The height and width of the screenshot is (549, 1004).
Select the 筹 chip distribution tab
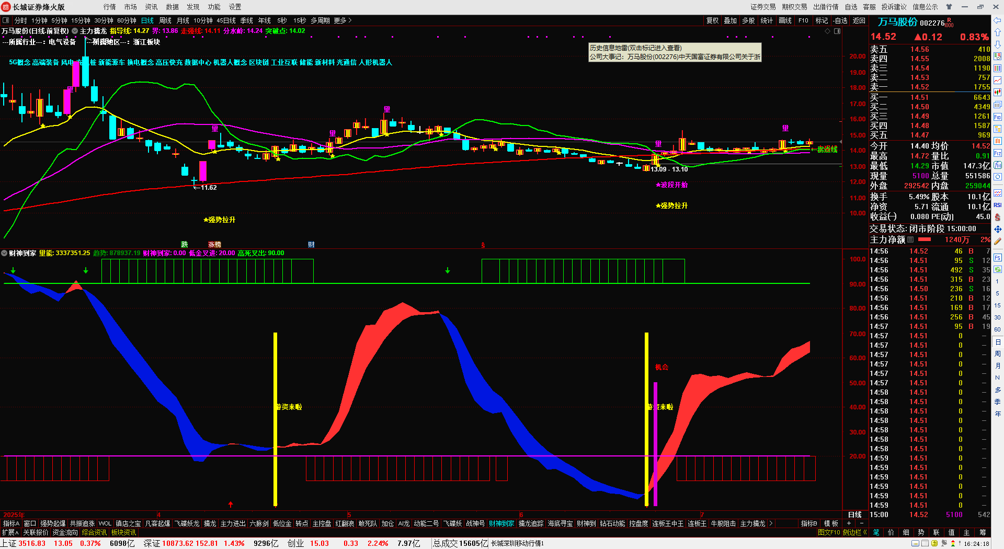point(983,532)
